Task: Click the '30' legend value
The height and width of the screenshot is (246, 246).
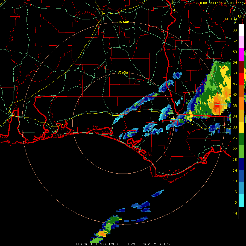Action: [235, 127]
